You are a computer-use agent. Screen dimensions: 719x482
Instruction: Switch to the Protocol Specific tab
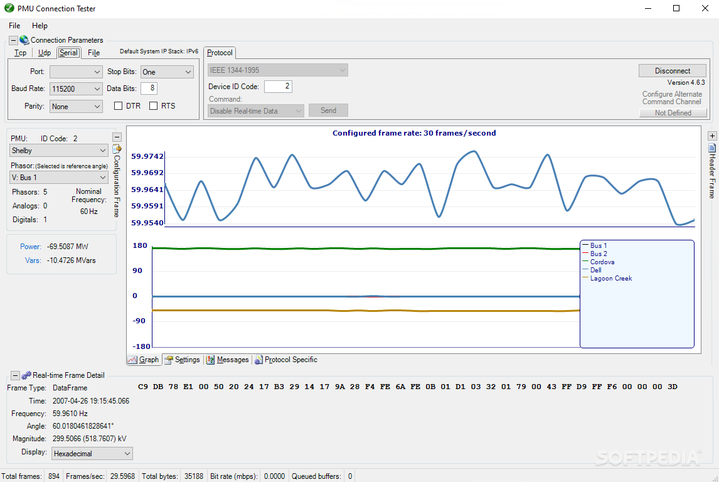point(286,360)
